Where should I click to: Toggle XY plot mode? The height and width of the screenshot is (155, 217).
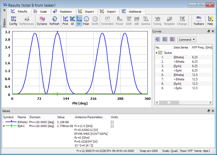(x=79, y=21)
